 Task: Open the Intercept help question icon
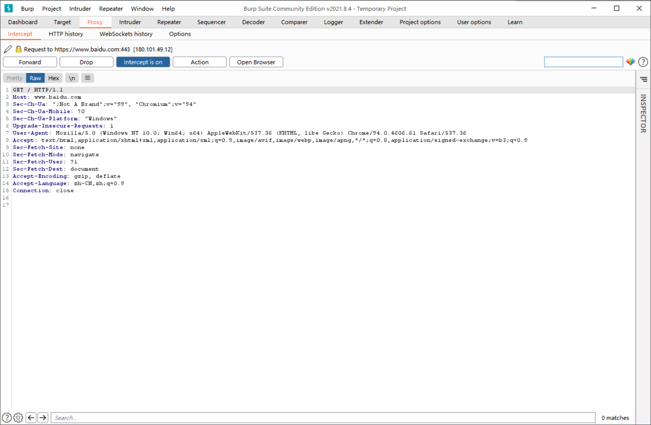(643, 62)
